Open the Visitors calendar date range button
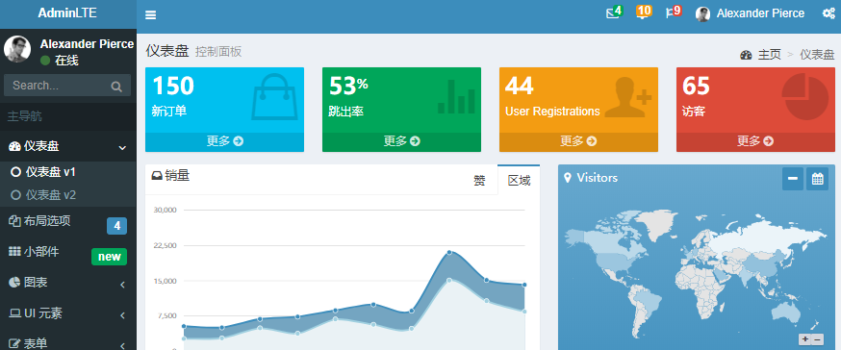 (x=817, y=179)
